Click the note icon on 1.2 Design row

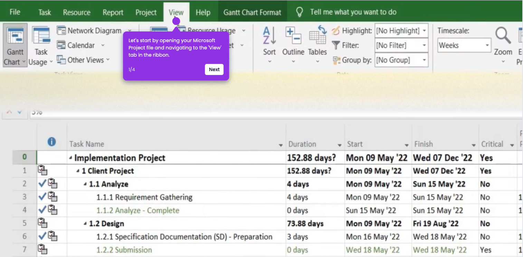click(42, 223)
